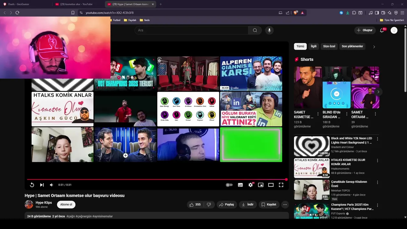The image size is (407, 229).
Task: Switch to the miniplayer
Action: (261, 185)
